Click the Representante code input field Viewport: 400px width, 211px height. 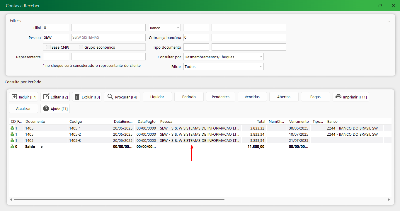click(56, 57)
